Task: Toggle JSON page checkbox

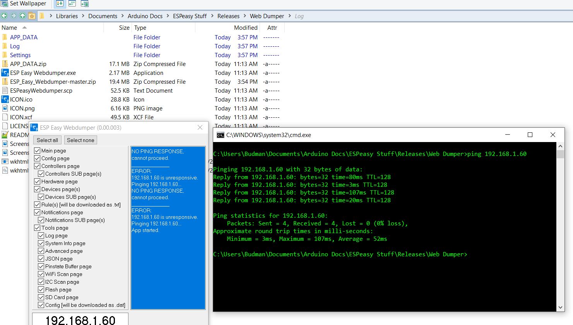Action: (41, 259)
